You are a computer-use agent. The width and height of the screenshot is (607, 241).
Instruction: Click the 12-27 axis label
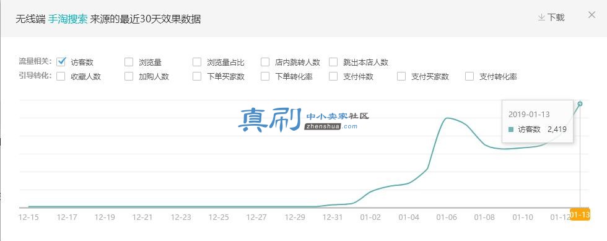pyautogui.click(x=256, y=217)
